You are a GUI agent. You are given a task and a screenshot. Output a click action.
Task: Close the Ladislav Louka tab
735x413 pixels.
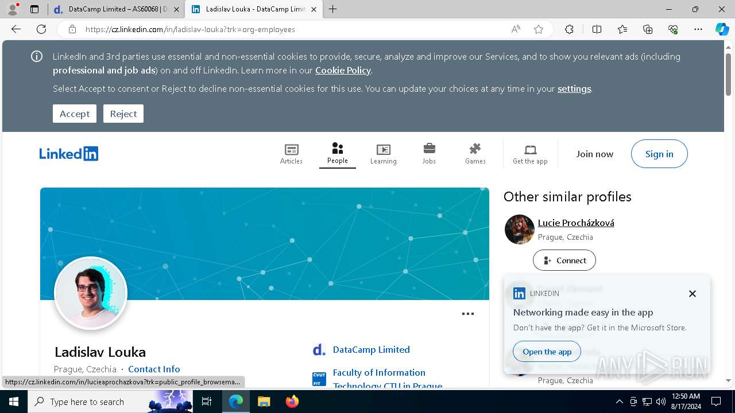coord(314,9)
